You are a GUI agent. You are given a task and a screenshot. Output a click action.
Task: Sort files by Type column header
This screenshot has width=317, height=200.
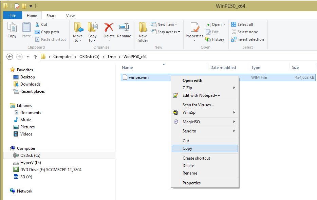point(256,68)
